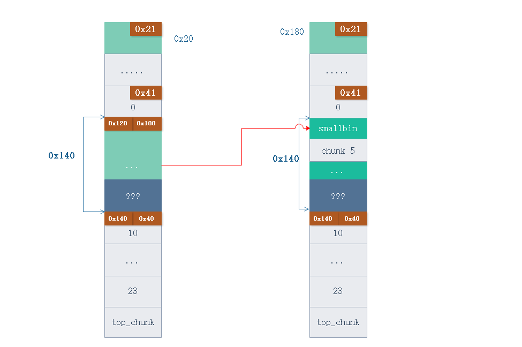Image resolution: width=522 pixels, height=347 pixels.
Task: Click the brown 0x140 field in right stack
Action: [323, 218]
